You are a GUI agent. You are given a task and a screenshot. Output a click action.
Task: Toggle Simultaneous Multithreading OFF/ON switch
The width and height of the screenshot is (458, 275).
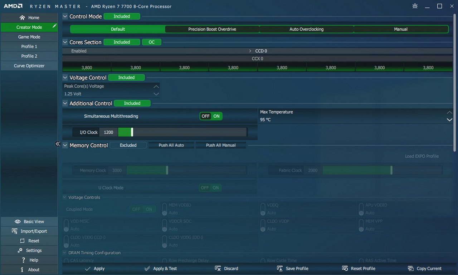coord(211,116)
